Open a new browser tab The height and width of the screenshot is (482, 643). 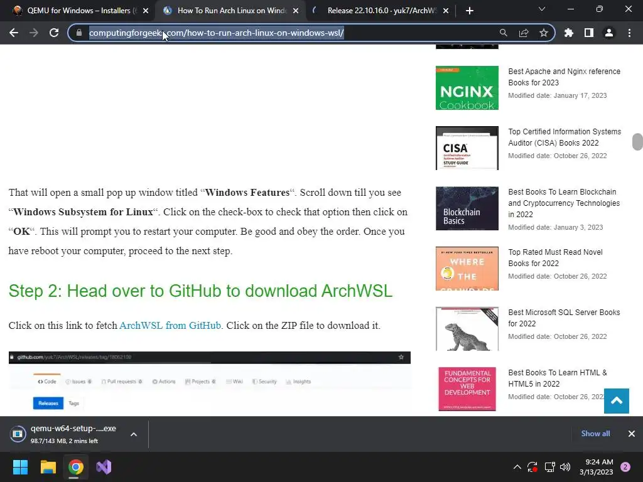coord(470,11)
